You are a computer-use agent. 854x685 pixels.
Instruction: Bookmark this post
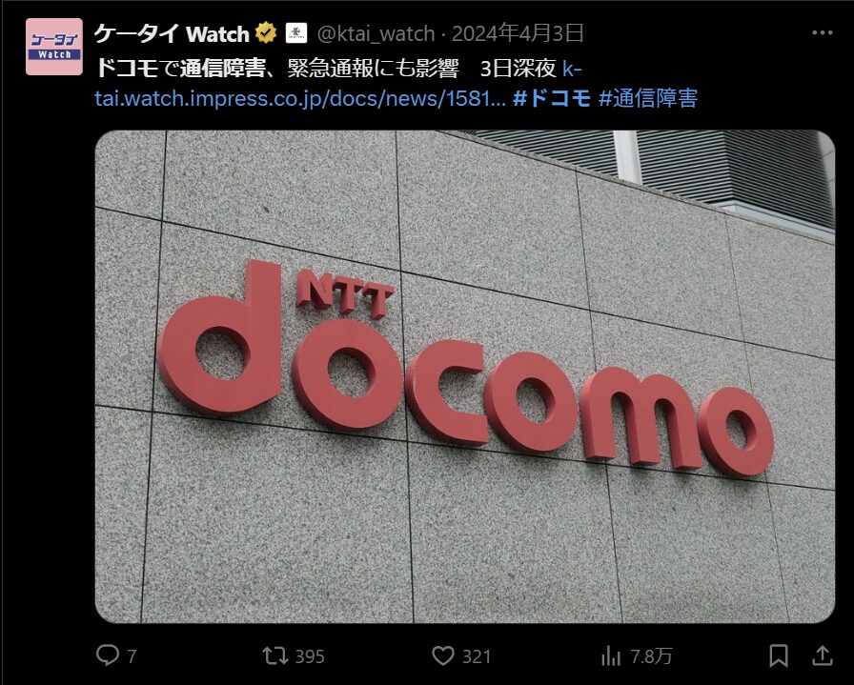pyautogui.click(x=779, y=655)
